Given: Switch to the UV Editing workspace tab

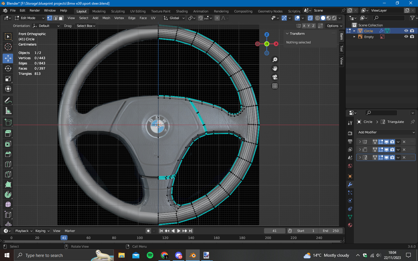Looking at the screenshot, I should tap(138, 11).
